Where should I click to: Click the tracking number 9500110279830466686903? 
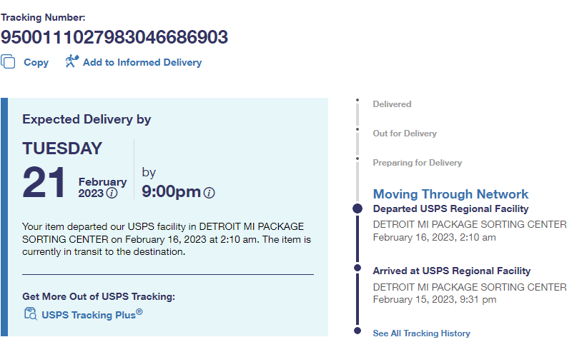coord(114,36)
